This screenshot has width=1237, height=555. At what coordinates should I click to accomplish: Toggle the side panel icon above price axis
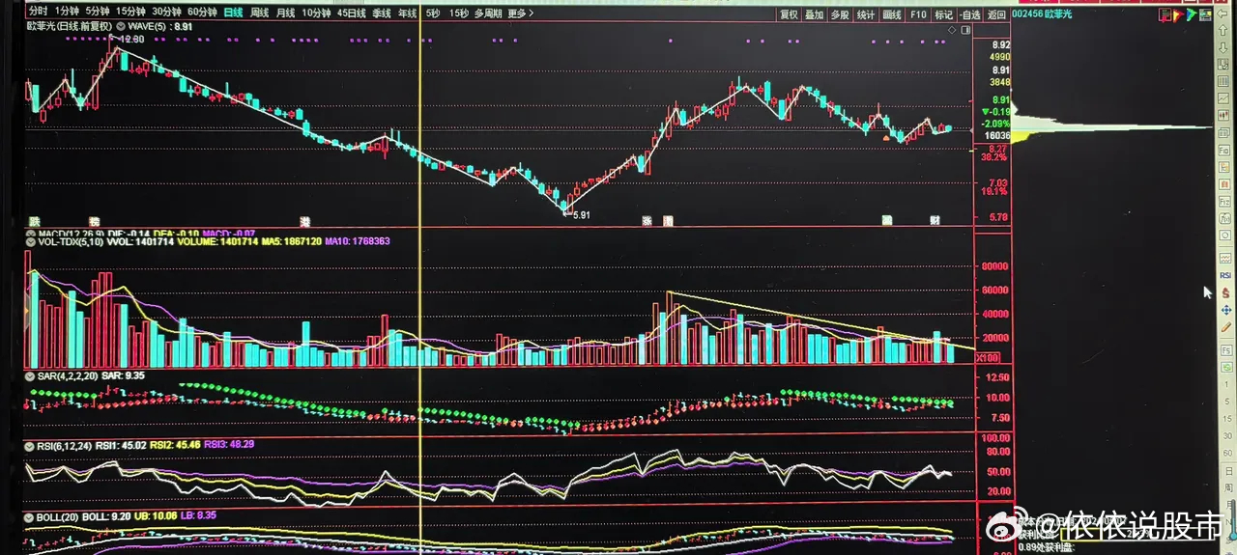[x=964, y=31]
